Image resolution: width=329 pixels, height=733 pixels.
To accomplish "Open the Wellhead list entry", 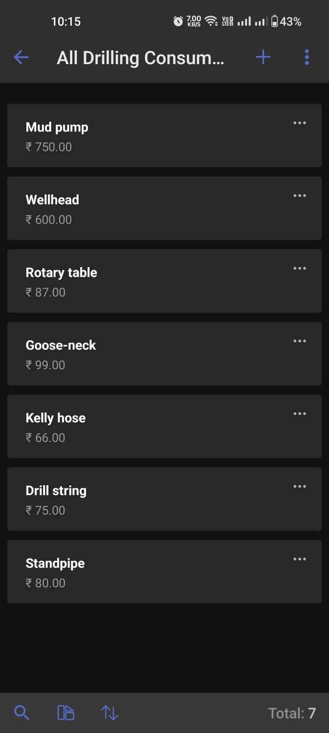I will point(164,208).
